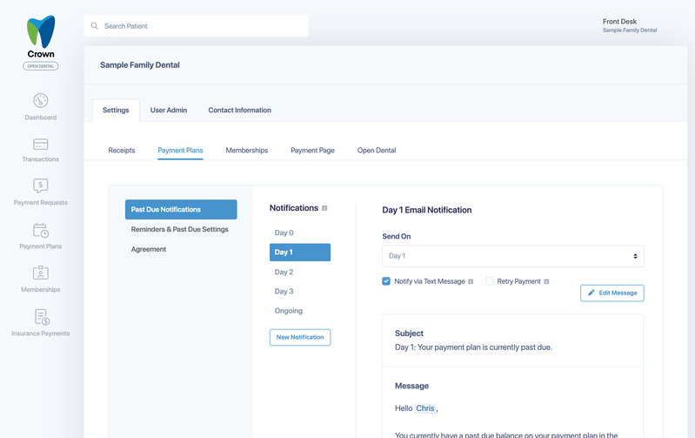Image resolution: width=695 pixels, height=438 pixels.
Task: Open the Memberships badge icon
Action: coord(40,273)
